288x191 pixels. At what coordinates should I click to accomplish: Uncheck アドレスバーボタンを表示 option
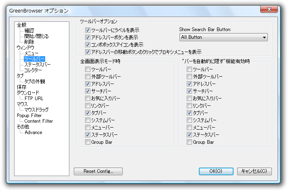(88, 37)
